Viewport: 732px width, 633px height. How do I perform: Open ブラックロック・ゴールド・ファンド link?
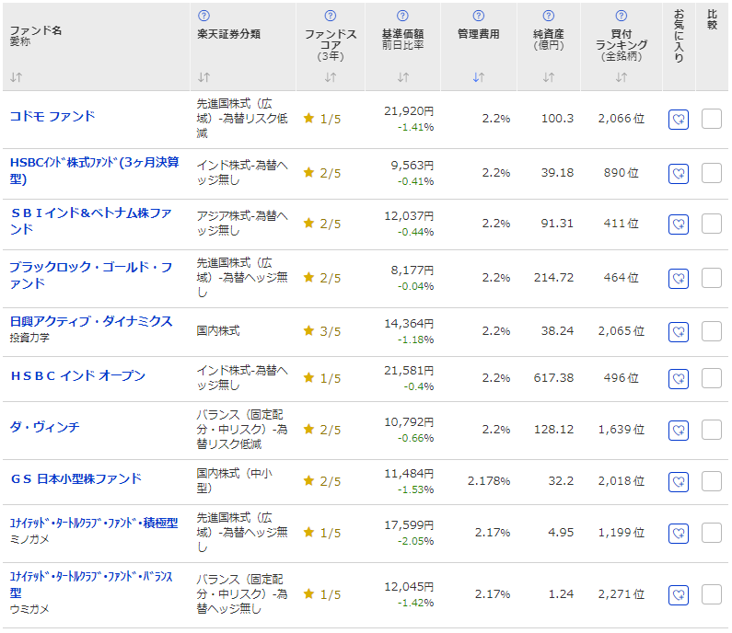point(91,275)
